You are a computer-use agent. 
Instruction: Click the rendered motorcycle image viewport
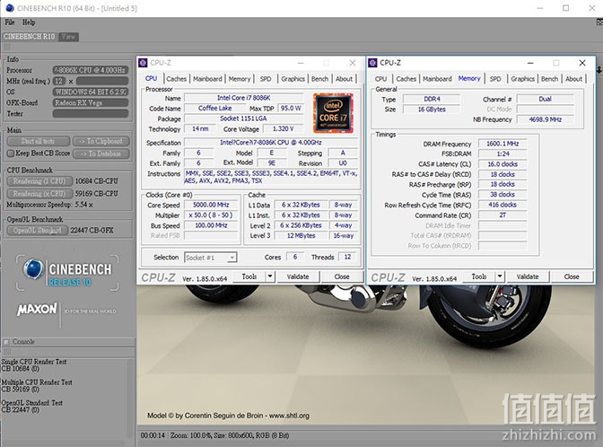[366, 354]
